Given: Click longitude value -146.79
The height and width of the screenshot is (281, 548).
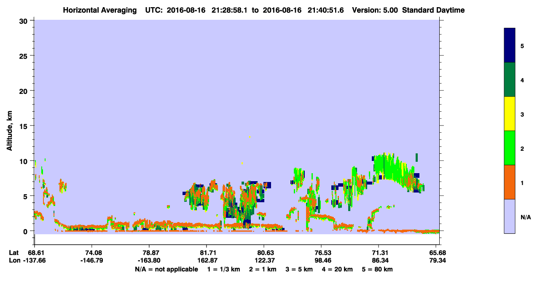Looking at the screenshot, I should [x=91, y=260].
